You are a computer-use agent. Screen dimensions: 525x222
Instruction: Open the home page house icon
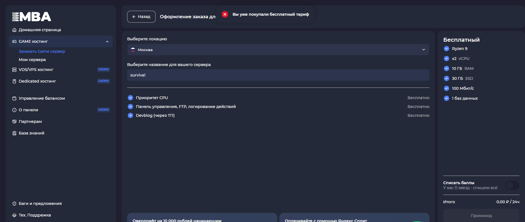point(14,30)
